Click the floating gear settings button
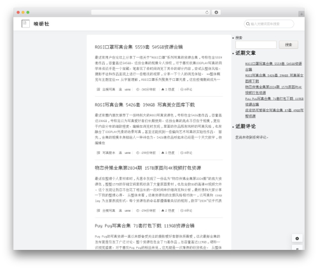 click(297, 238)
